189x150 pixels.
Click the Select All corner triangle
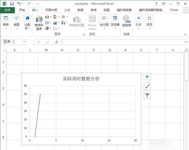pos(4,50)
